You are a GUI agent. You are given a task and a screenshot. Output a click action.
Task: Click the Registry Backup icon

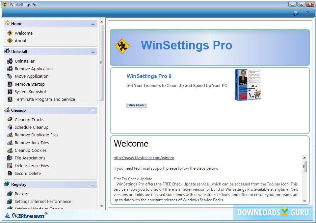tap(10, 194)
